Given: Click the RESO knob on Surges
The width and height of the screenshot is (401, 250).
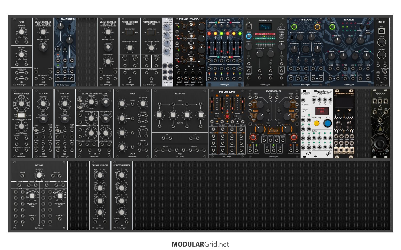Looking at the screenshot, I should coord(70,41).
